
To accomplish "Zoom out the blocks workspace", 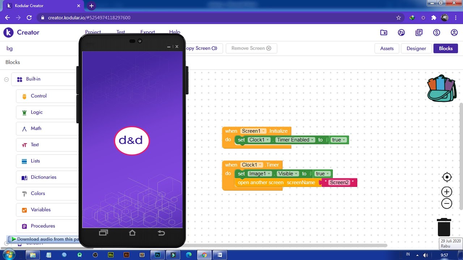I will [x=447, y=204].
